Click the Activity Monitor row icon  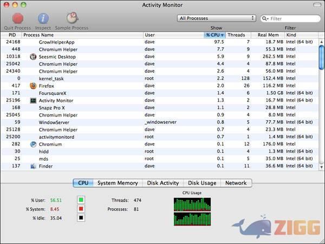click(x=33, y=100)
